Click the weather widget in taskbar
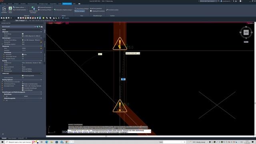This screenshot has height=144, width=256. coord(197,142)
